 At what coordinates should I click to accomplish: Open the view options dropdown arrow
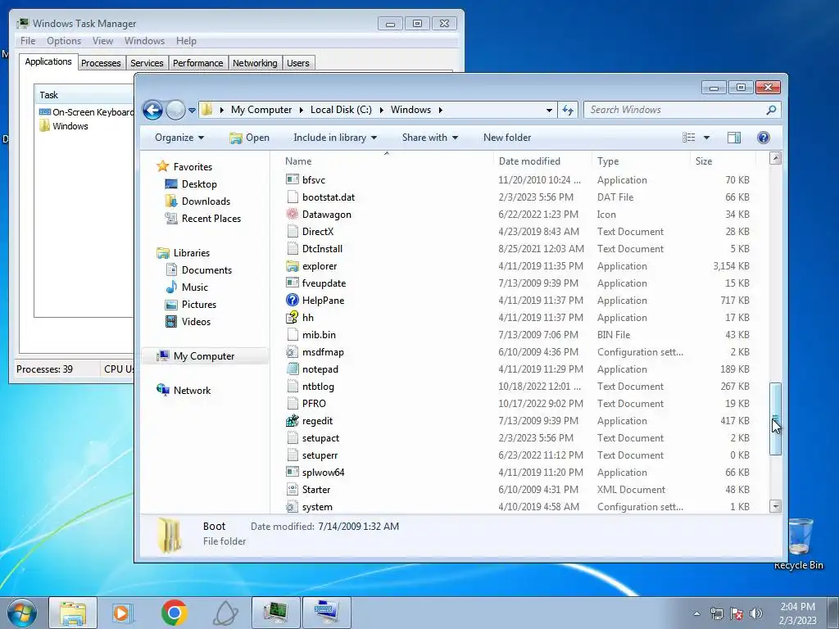pos(706,138)
